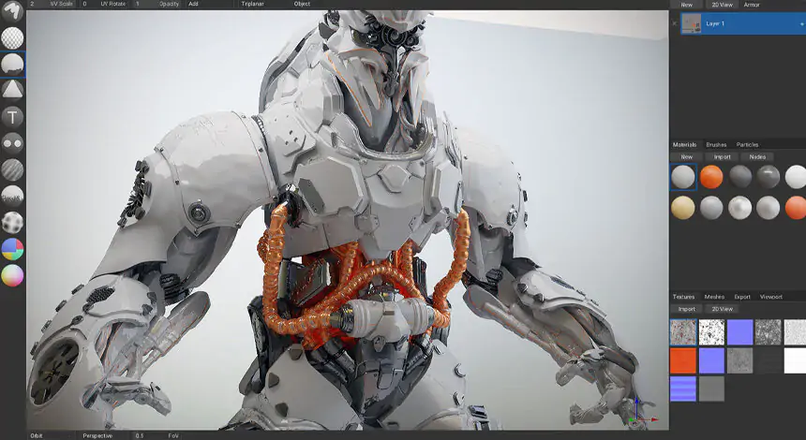Switch to the Export tab
Viewport: 806px width, 440px height.
(742, 297)
